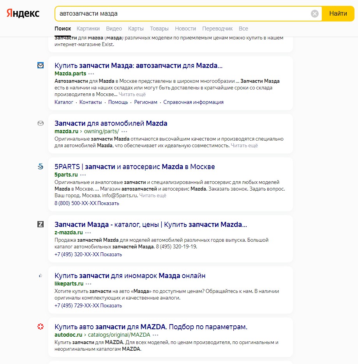Click the mazda.ru favicon icon
Image resolution: width=358 pixels, height=364 pixels.
pyautogui.click(x=41, y=123)
